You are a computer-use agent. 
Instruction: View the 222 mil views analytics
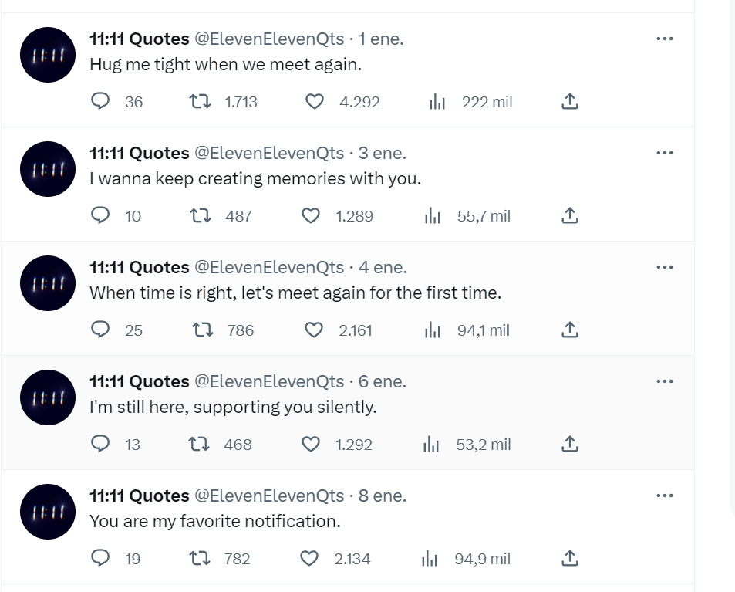click(x=470, y=102)
